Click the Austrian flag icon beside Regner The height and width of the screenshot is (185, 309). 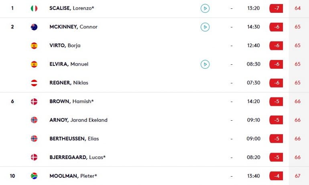click(x=34, y=83)
